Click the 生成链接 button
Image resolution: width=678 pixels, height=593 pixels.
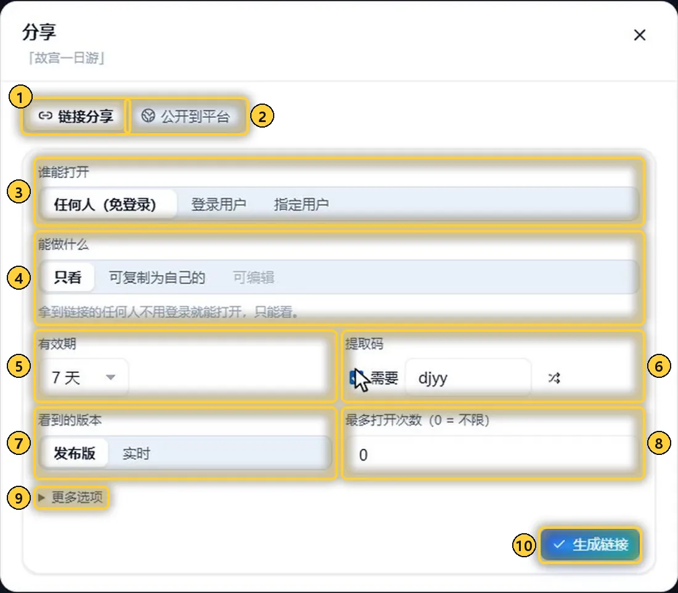[590, 544]
